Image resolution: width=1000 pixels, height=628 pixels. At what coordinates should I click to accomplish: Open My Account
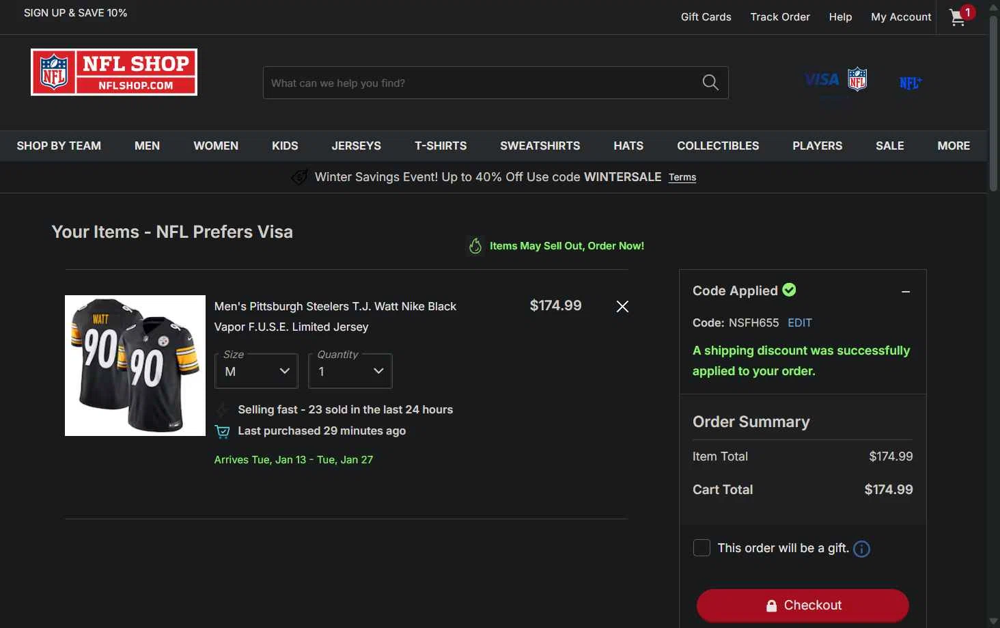tap(901, 17)
